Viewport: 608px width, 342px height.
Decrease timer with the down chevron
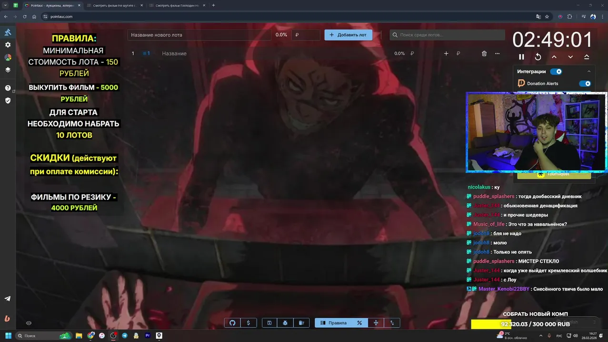tap(570, 57)
